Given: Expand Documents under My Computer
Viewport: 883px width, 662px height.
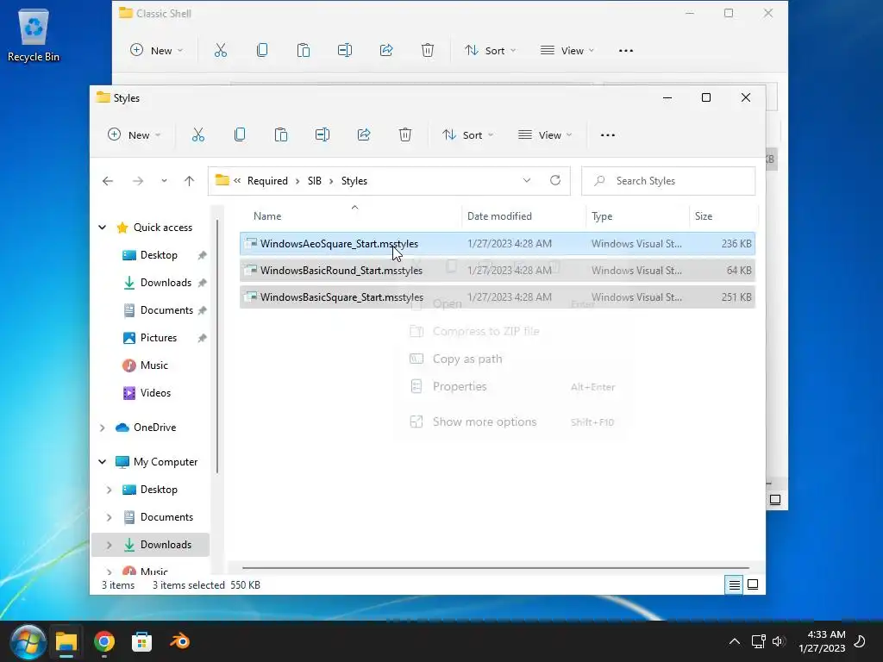Looking at the screenshot, I should click(110, 517).
